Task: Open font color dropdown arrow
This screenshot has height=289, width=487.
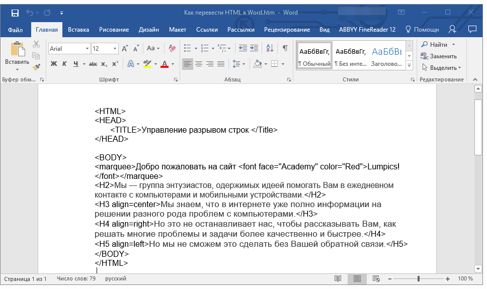Action: (173, 64)
